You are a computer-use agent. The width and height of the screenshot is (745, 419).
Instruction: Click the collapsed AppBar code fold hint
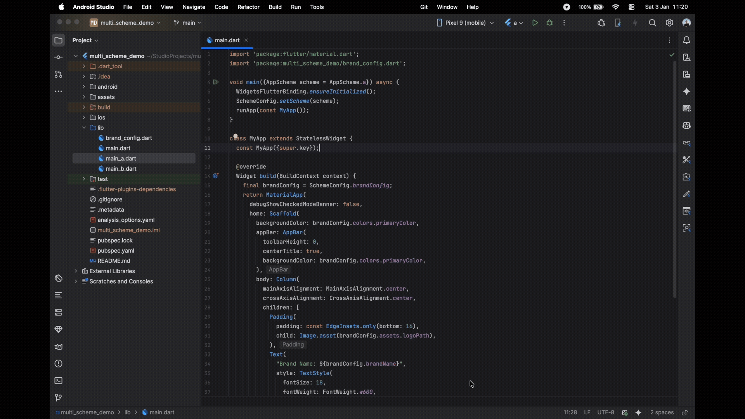click(x=278, y=270)
